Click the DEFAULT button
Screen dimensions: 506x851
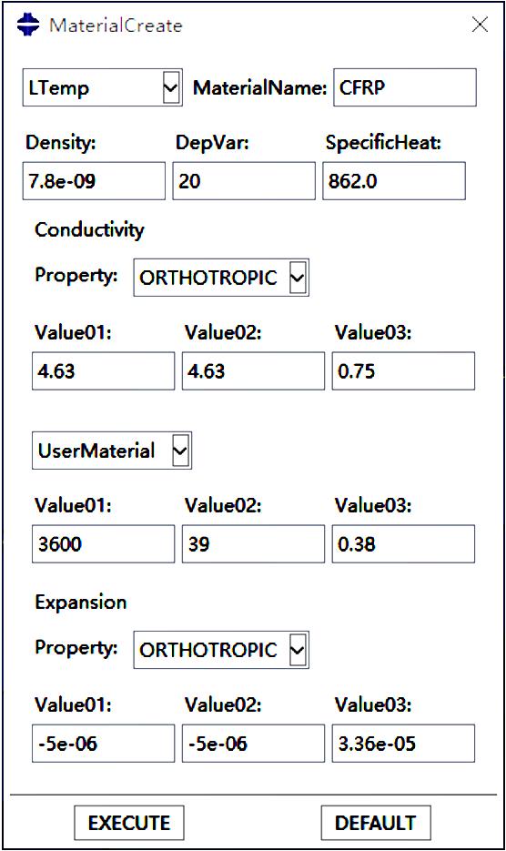(376, 823)
